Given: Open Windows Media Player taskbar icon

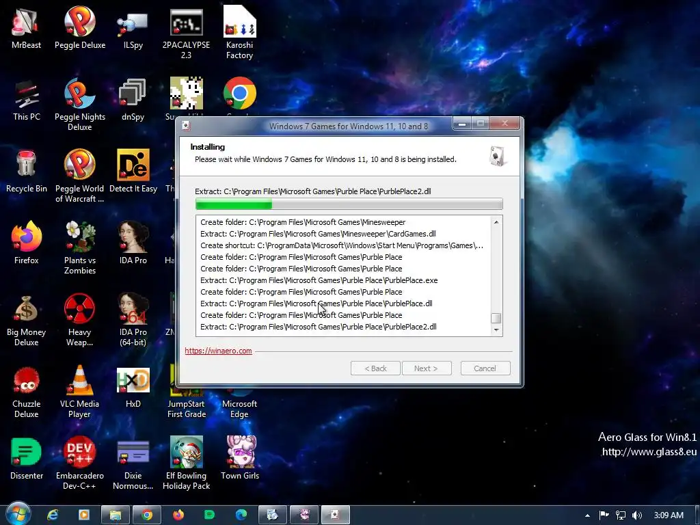Looking at the screenshot, I should coord(84,515).
